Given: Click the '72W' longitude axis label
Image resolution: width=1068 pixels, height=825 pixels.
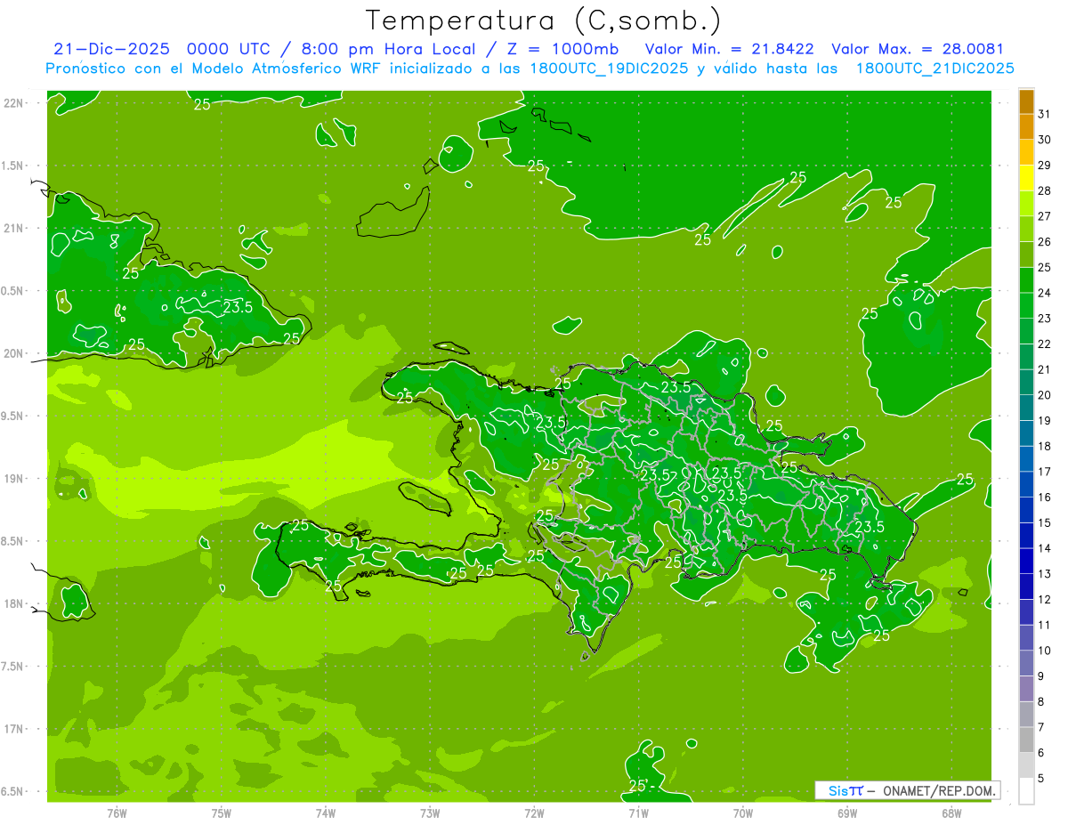Looking at the screenshot, I should [534, 813].
